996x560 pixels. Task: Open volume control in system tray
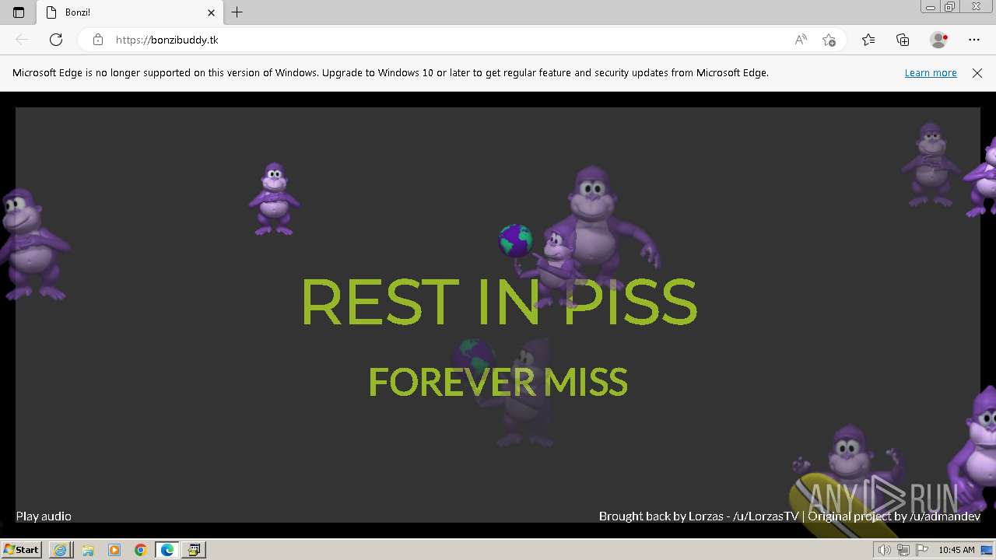[x=885, y=550]
